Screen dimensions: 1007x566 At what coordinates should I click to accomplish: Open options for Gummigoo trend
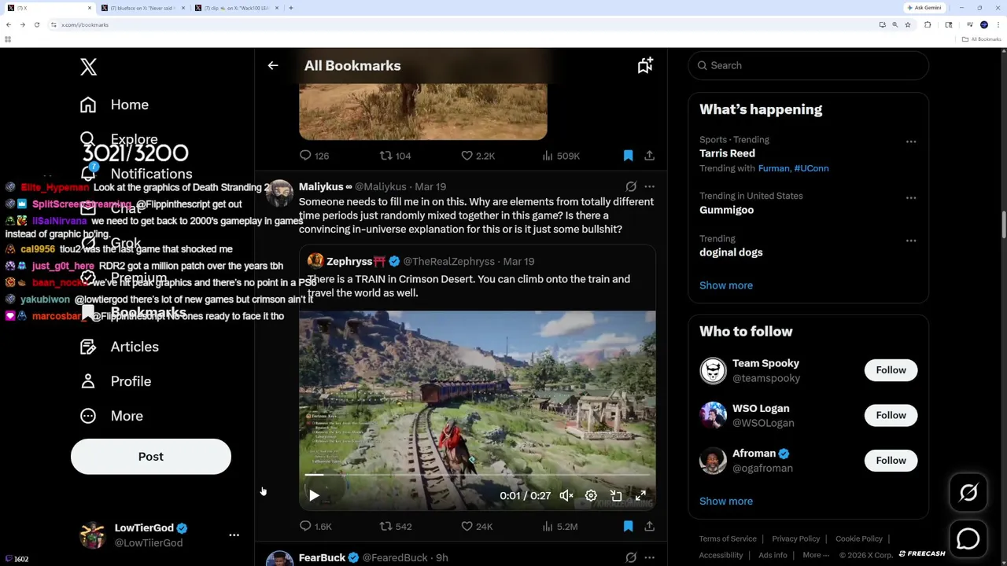pyautogui.click(x=911, y=197)
